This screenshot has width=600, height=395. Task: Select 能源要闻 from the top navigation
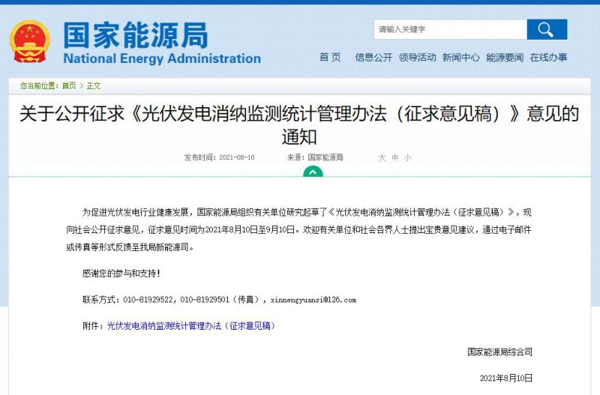click(504, 58)
